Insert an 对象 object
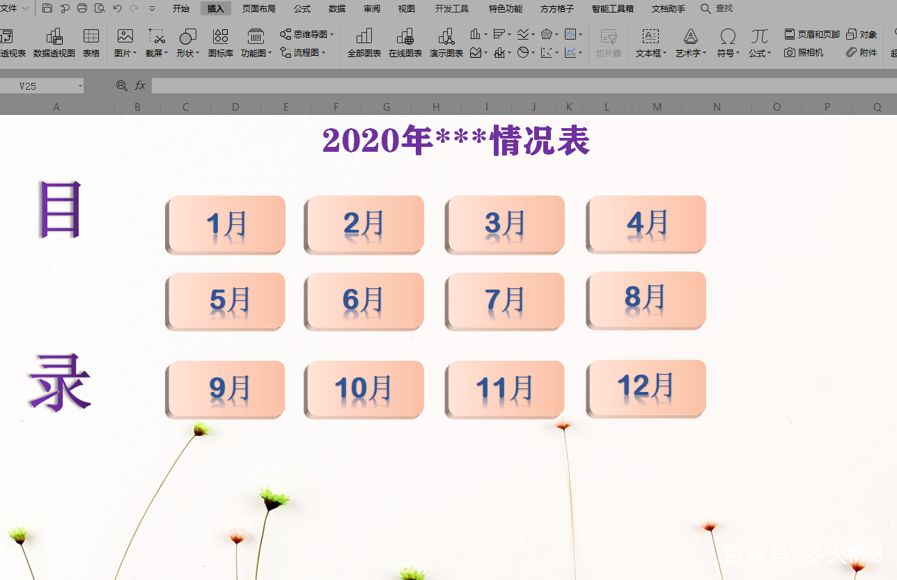The height and width of the screenshot is (580, 897). tap(861, 34)
